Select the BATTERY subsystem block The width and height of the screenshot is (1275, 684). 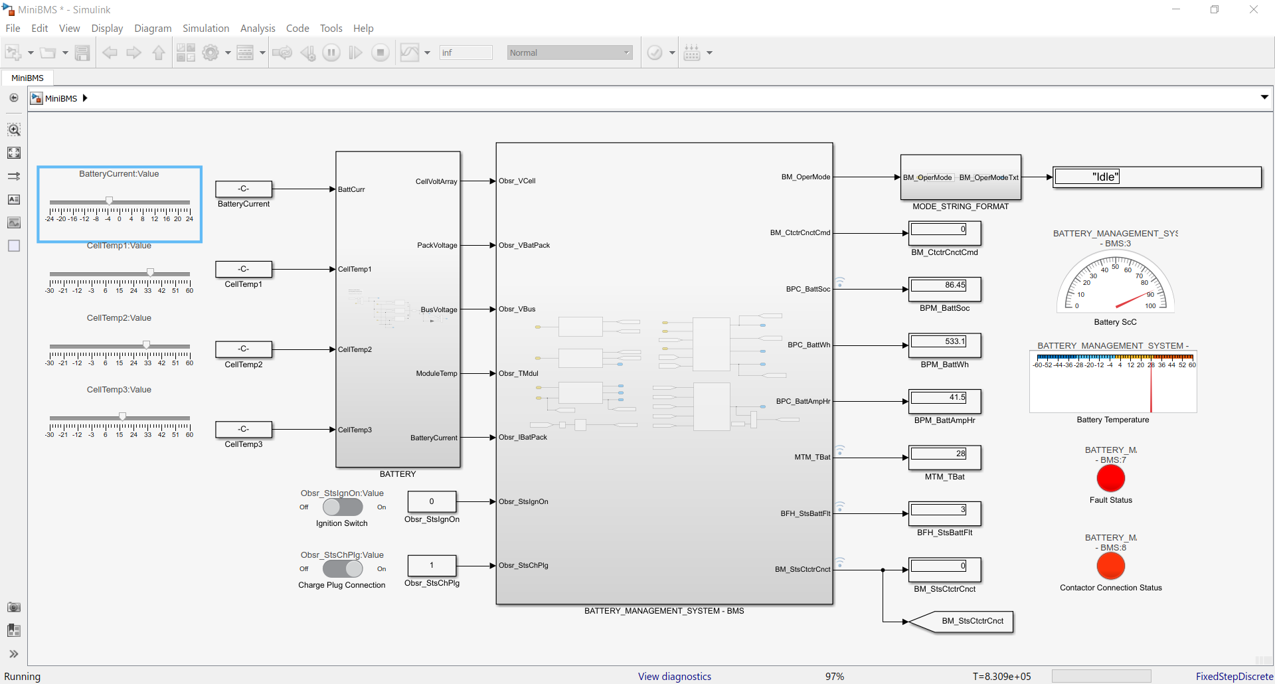pos(398,309)
